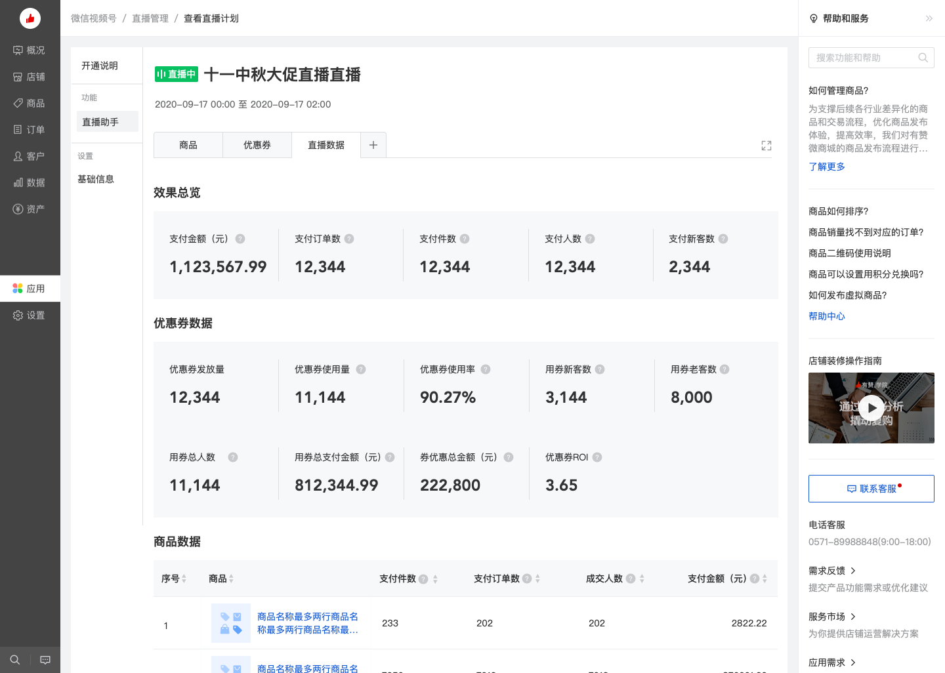Image resolution: width=945 pixels, height=673 pixels.
Task: Show help for 用券总人数
Action: (233, 457)
